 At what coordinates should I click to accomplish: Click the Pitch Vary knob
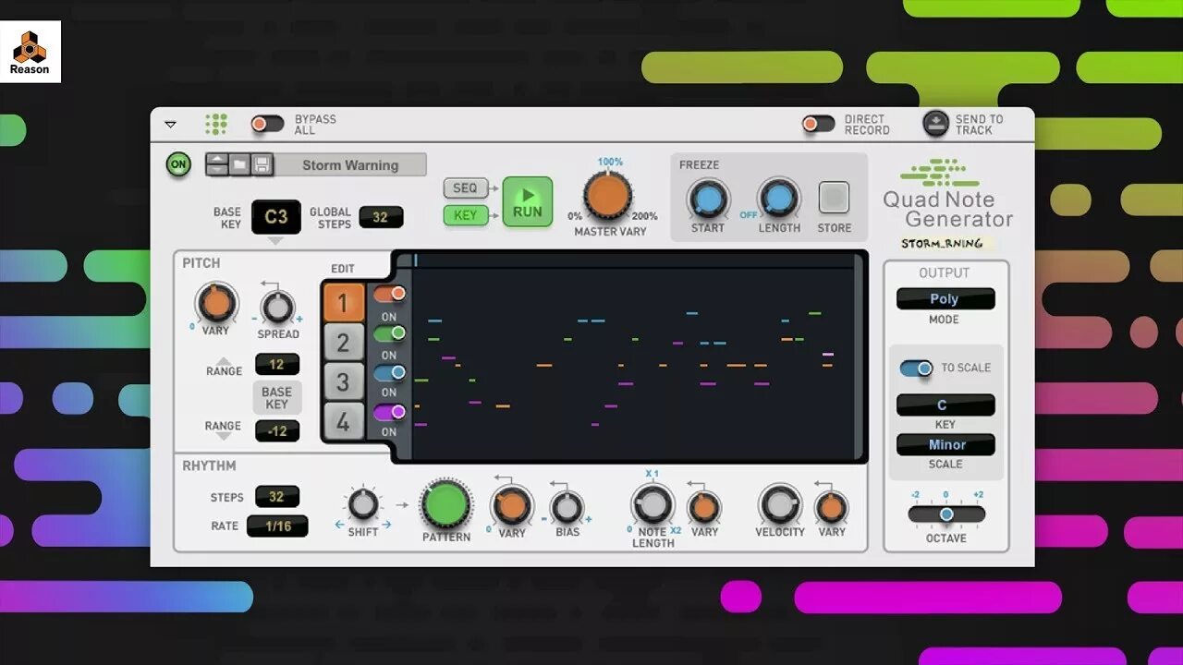(216, 303)
